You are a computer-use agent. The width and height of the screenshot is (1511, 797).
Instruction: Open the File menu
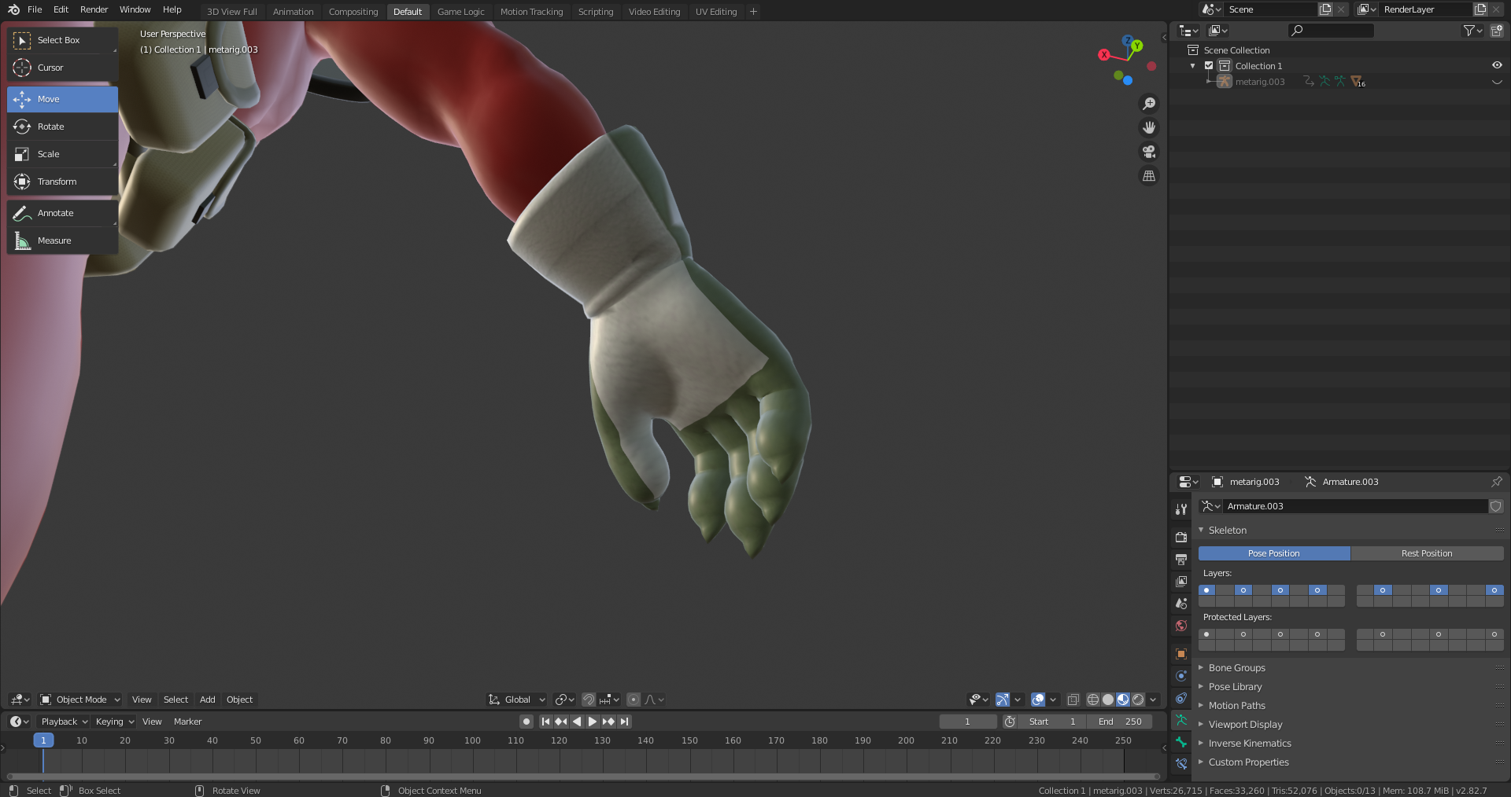(x=35, y=9)
